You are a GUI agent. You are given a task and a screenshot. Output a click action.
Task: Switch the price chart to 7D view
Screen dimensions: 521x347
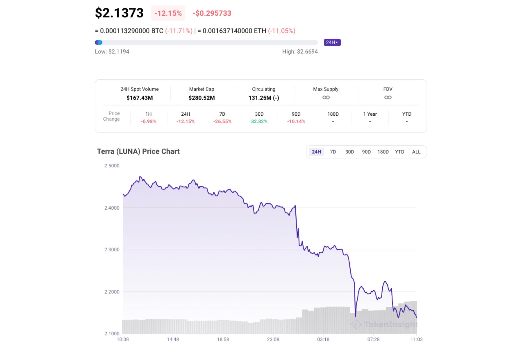(x=333, y=152)
